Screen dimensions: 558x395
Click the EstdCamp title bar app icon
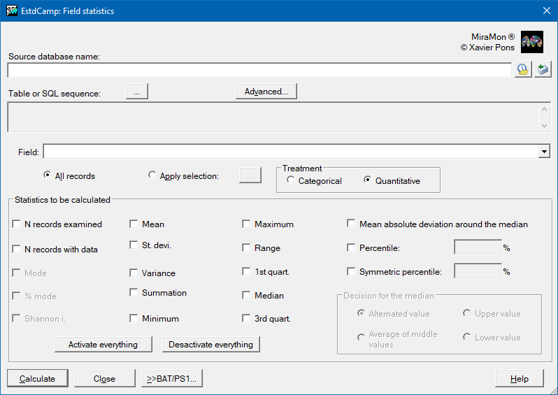(12, 10)
